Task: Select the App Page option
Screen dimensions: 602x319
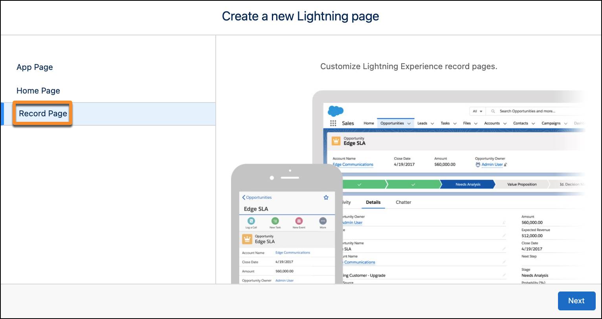Action: pyautogui.click(x=35, y=67)
